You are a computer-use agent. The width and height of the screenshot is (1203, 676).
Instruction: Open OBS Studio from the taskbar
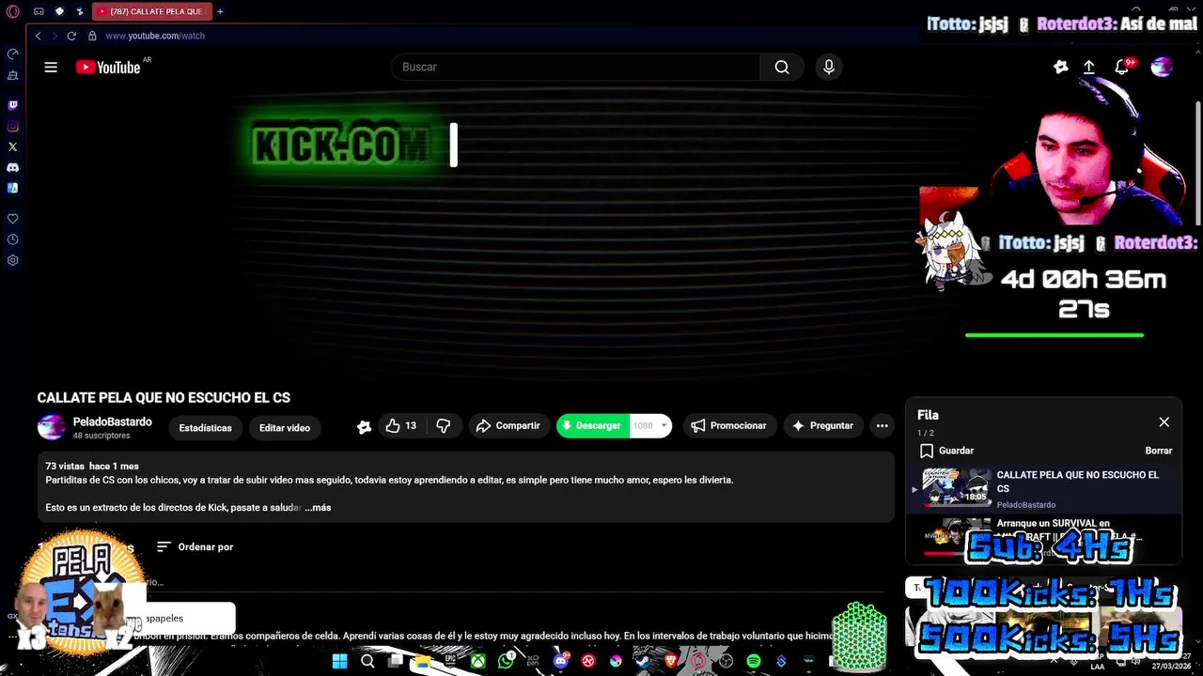[x=726, y=662]
